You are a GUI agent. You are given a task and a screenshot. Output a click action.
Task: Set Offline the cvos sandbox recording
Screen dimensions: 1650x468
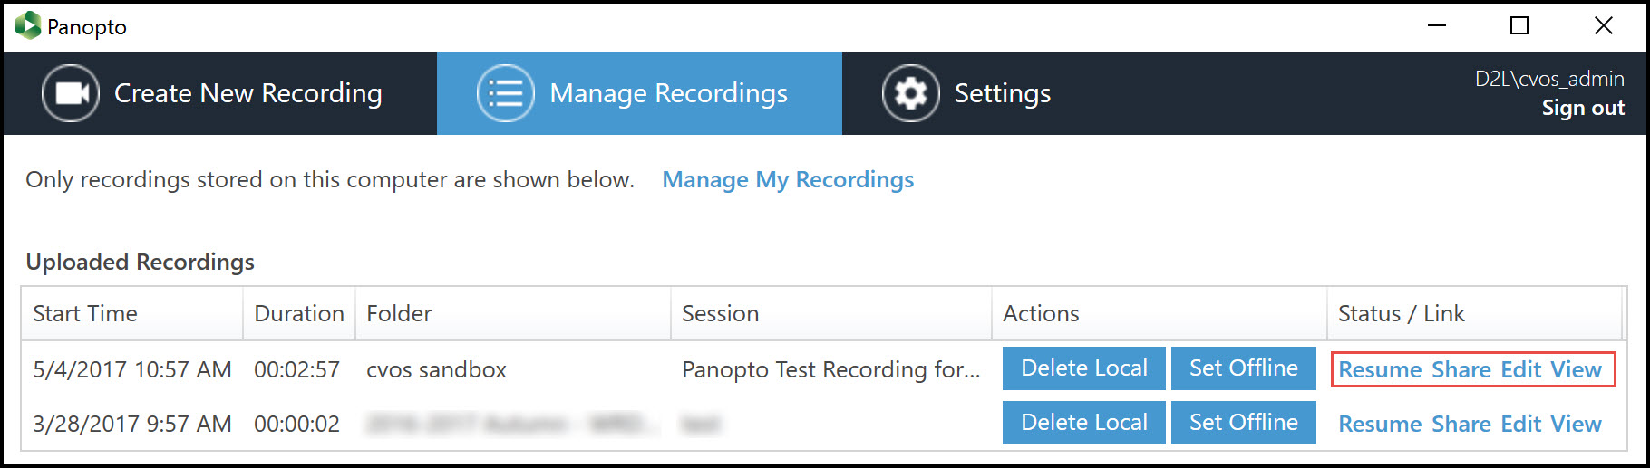click(x=1243, y=368)
